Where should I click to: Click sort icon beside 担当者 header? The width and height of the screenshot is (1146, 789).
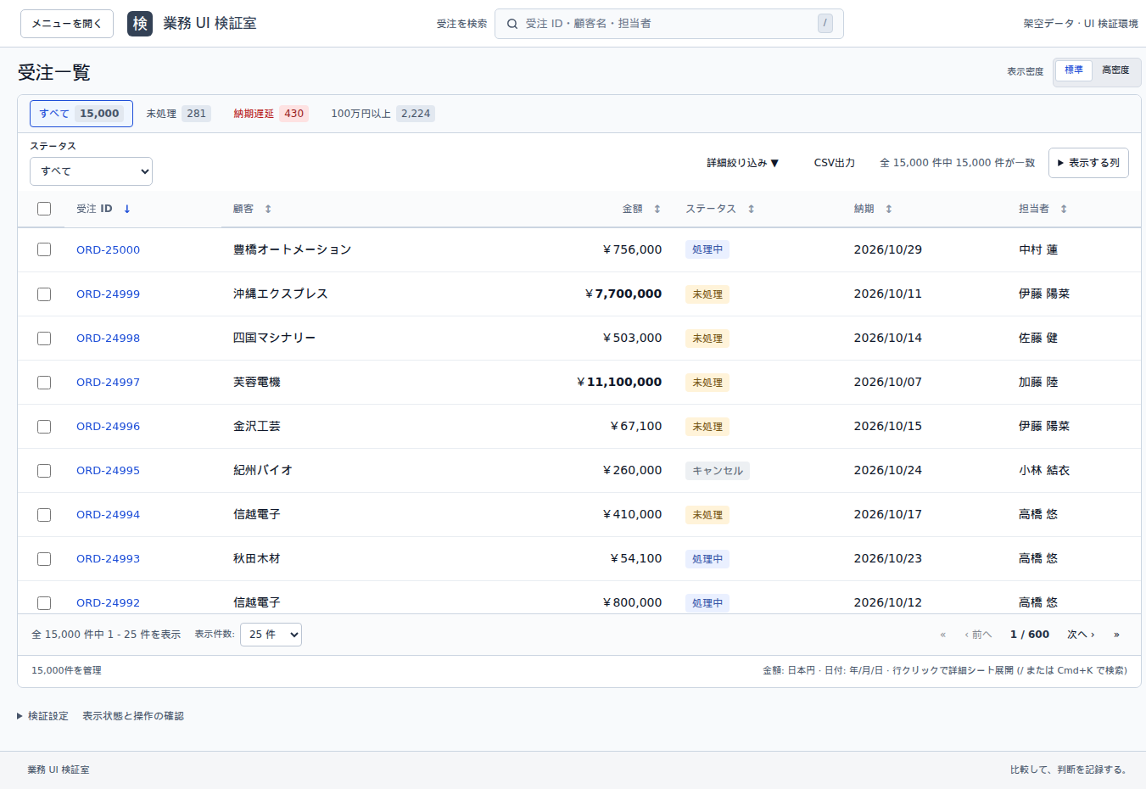[x=1064, y=209]
